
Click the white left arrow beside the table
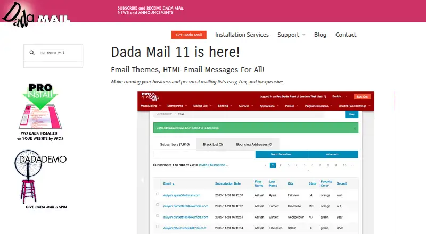point(142,180)
